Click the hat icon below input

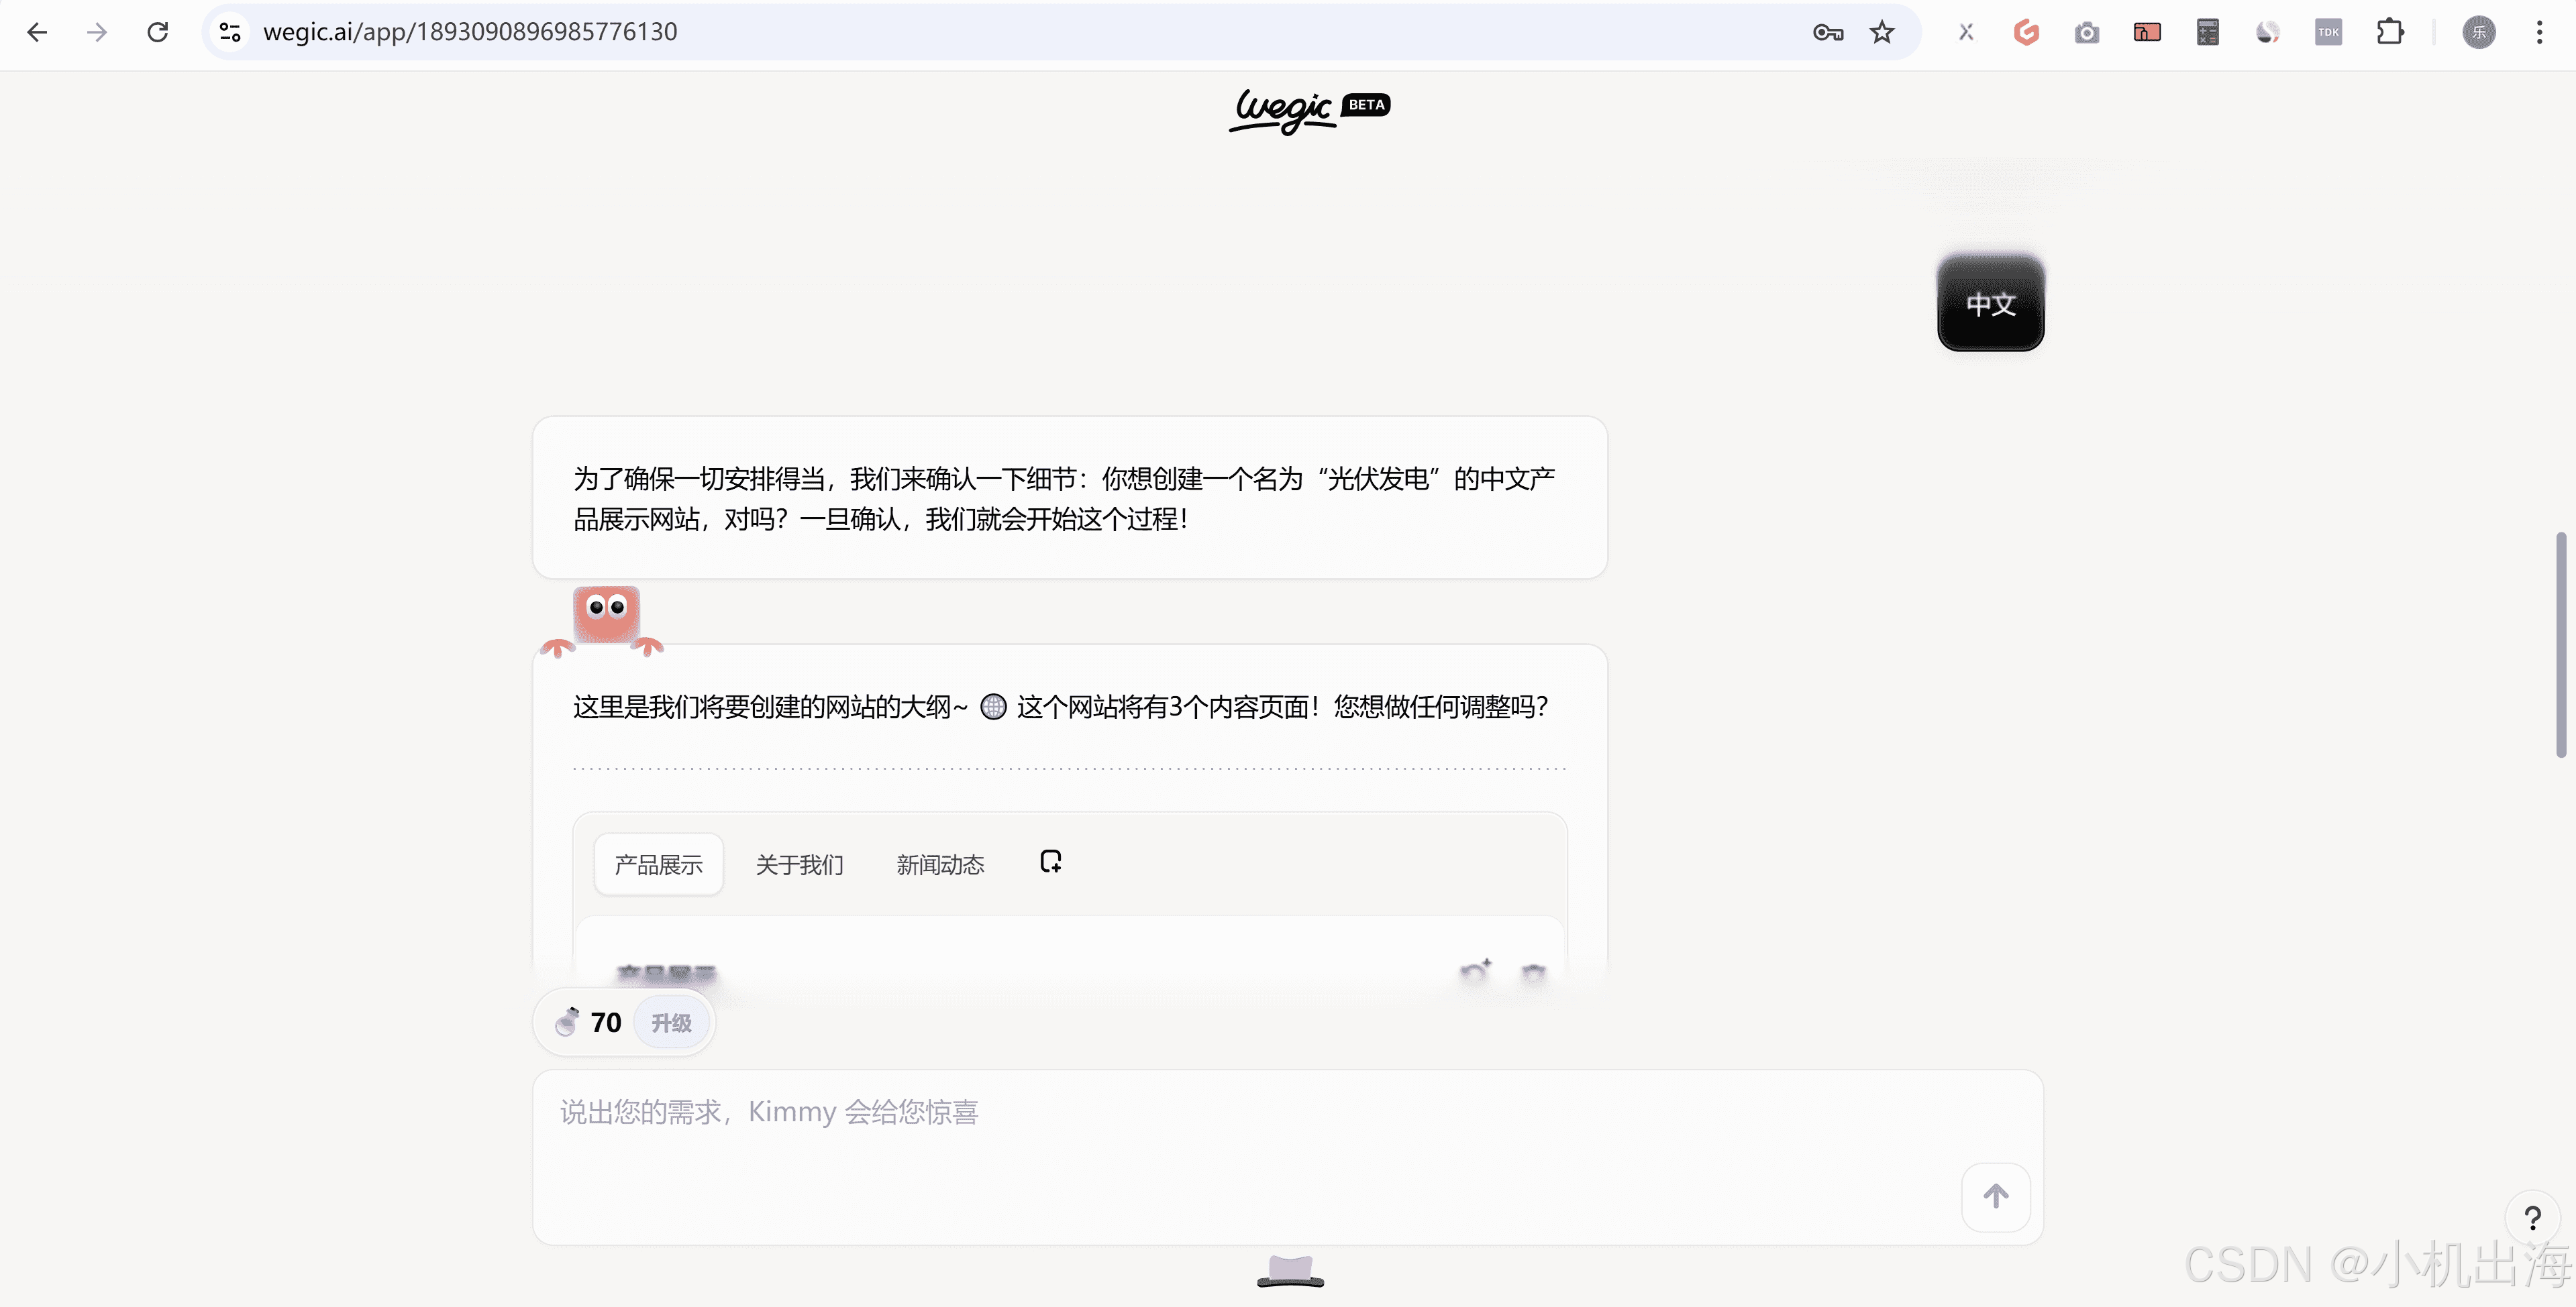[1290, 1271]
